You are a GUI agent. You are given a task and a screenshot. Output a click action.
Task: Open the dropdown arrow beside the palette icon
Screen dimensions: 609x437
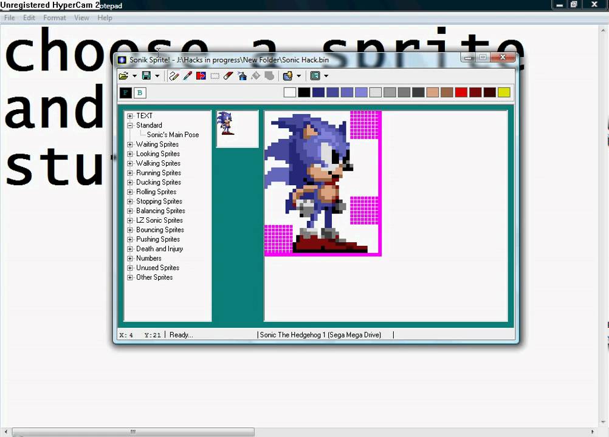tap(298, 76)
